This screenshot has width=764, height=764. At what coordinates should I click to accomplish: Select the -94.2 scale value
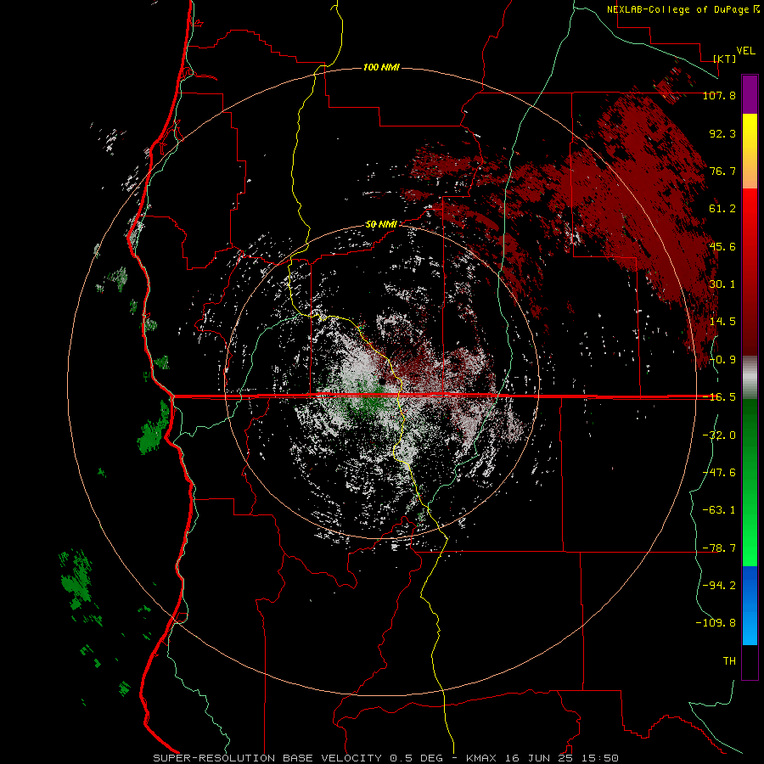tap(719, 585)
